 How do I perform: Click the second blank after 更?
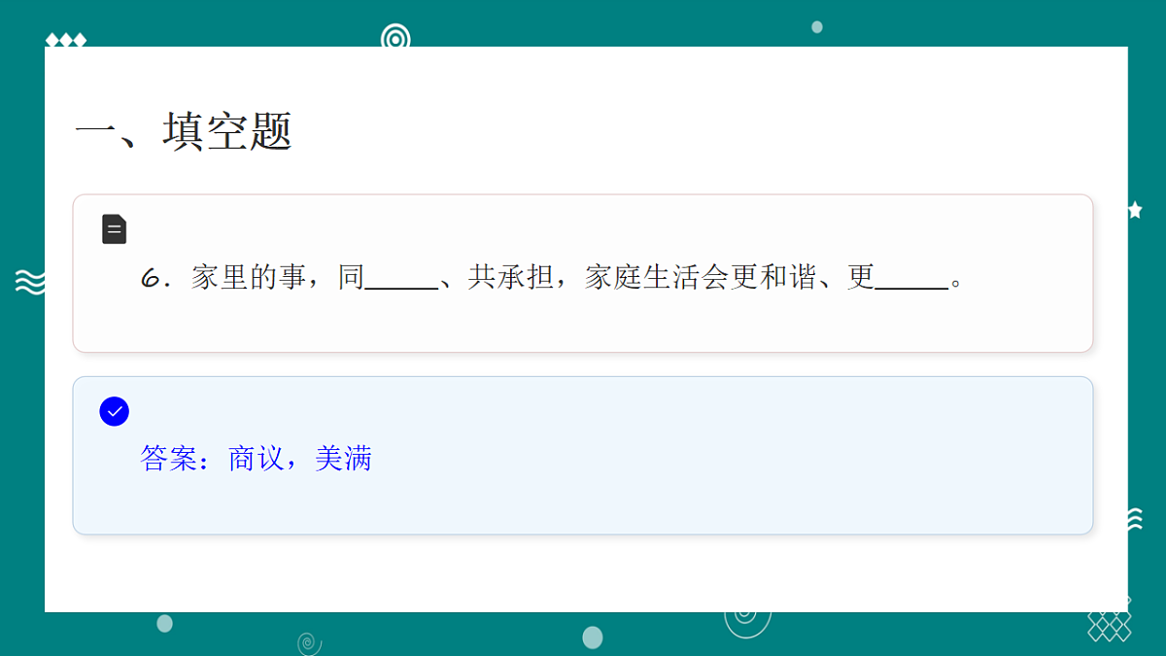point(911,280)
